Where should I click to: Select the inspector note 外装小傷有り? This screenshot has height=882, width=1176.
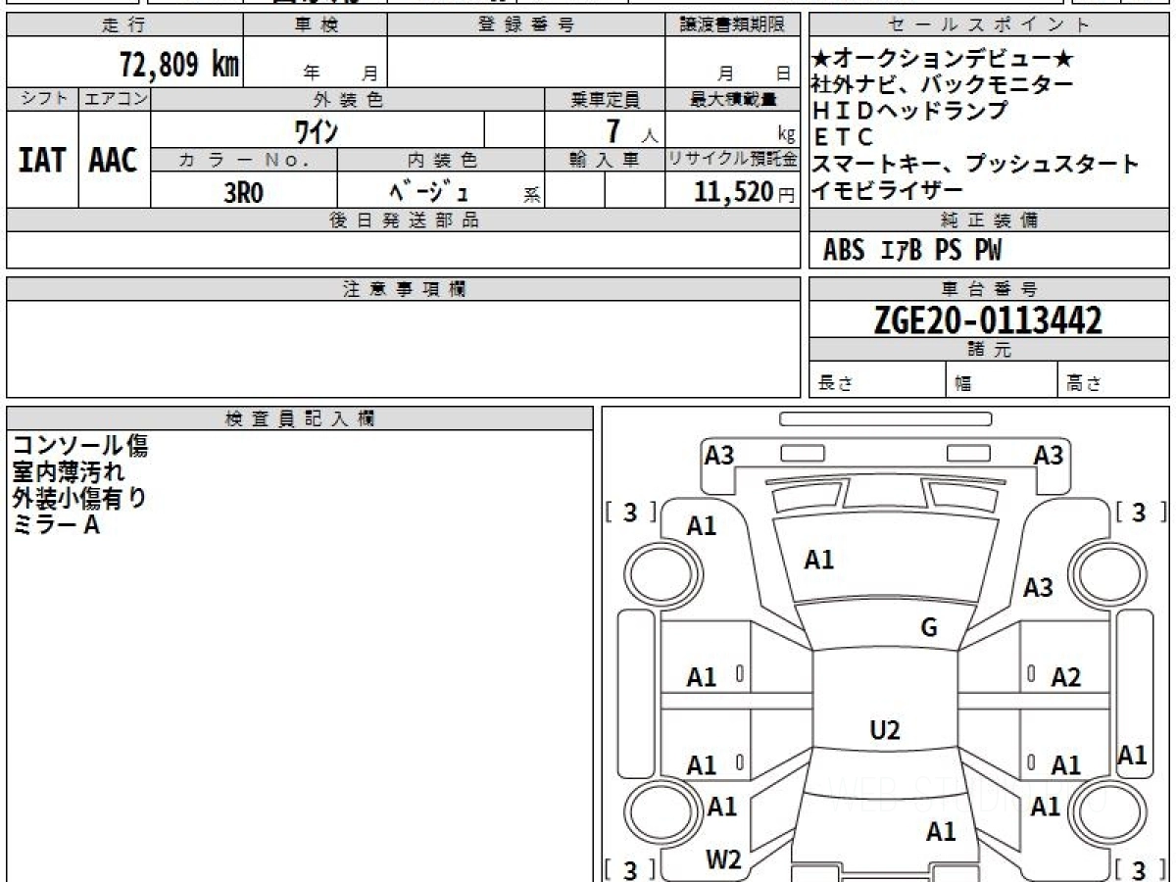pos(80,499)
